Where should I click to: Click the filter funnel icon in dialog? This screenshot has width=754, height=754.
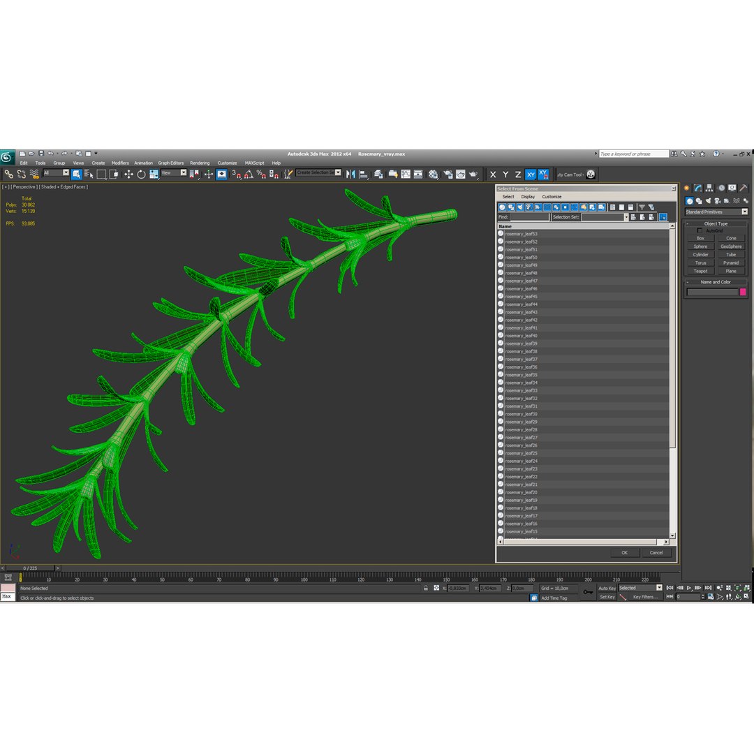coord(642,207)
